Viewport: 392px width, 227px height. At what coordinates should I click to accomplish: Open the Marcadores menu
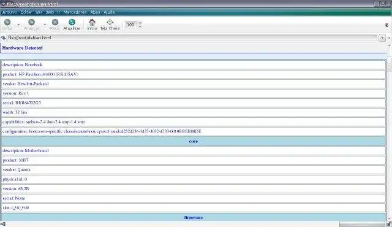[75, 12]
